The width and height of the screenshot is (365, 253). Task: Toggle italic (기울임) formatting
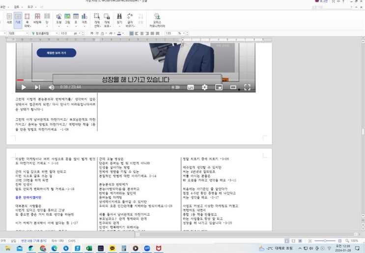click(x=97, y=33)
